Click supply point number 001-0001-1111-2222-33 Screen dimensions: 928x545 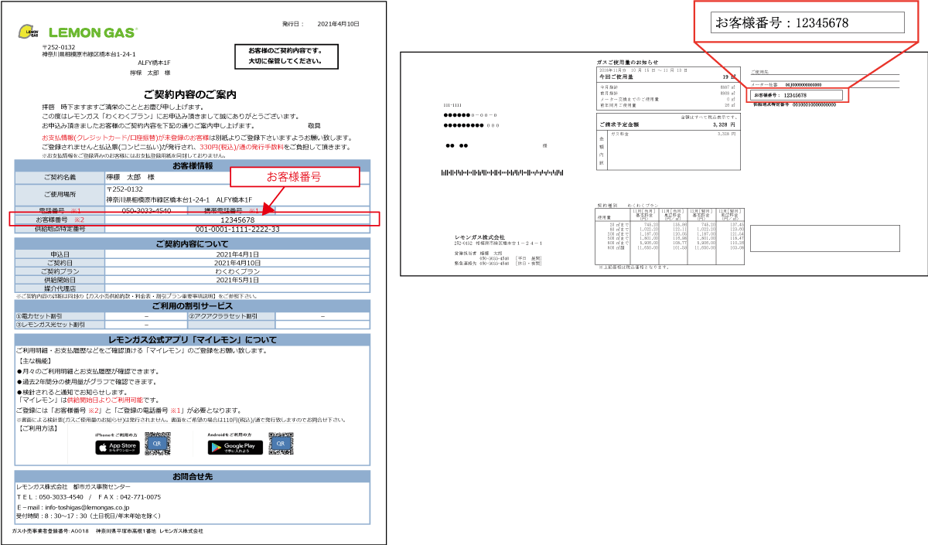pyautogui.click(x=237, y=230)
